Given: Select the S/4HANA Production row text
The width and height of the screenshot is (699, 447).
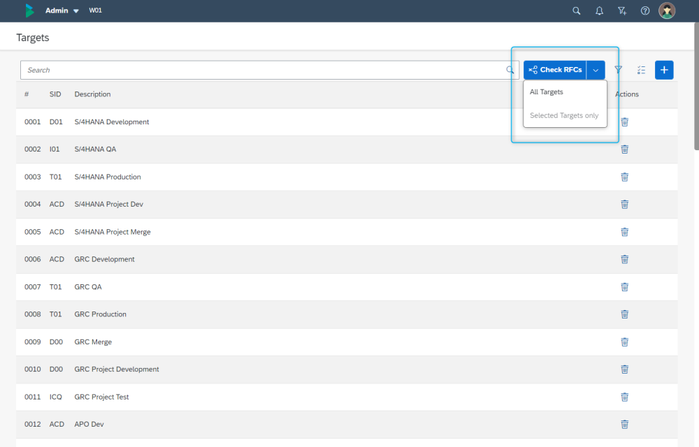Looking at the screenshot, I should [x=108, y=177].
